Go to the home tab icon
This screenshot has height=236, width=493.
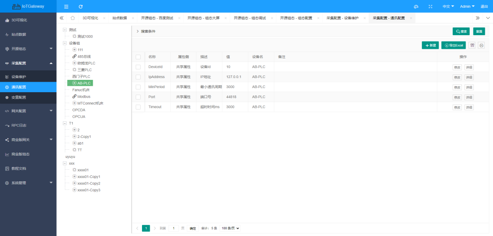[x=73, y=18]
